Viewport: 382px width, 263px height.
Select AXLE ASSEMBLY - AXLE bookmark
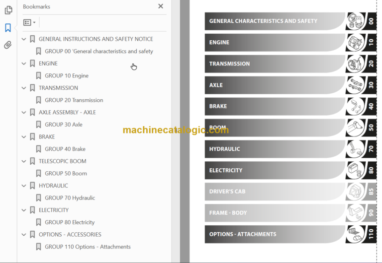coord(67,113)
